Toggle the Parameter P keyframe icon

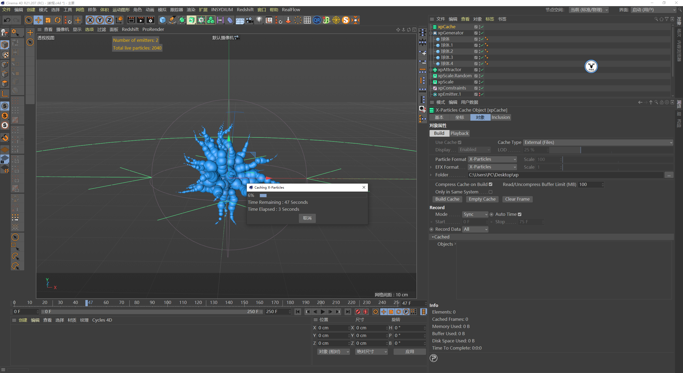(406, 312)
